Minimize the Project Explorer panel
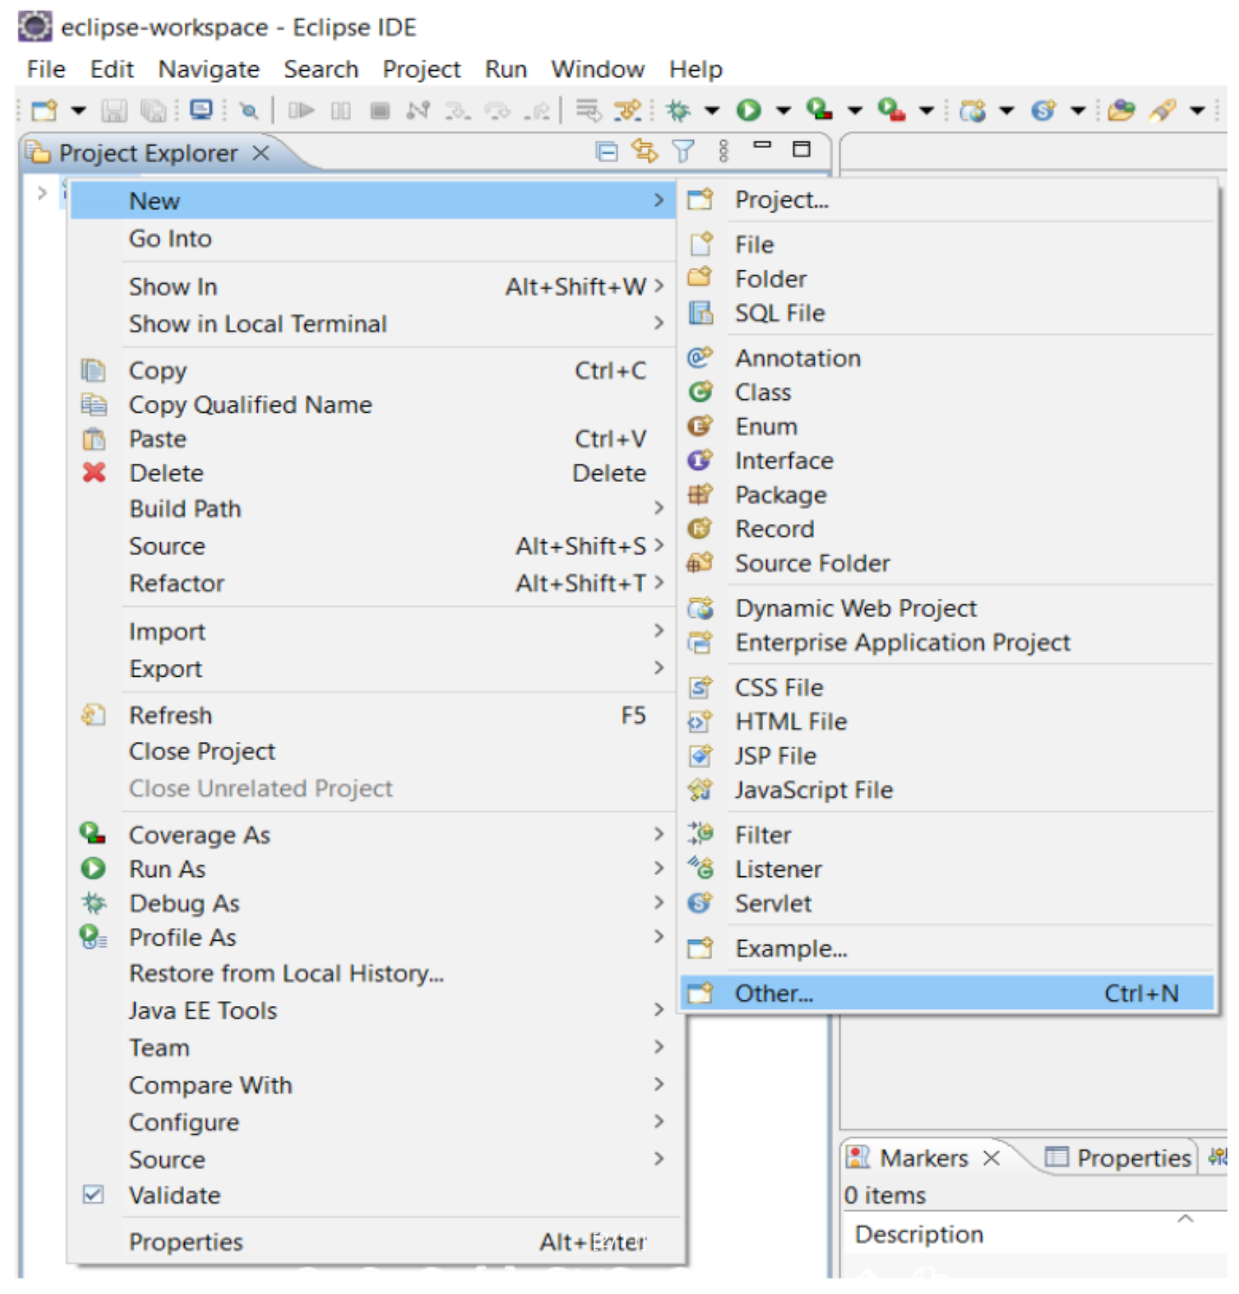 (762, 144)
